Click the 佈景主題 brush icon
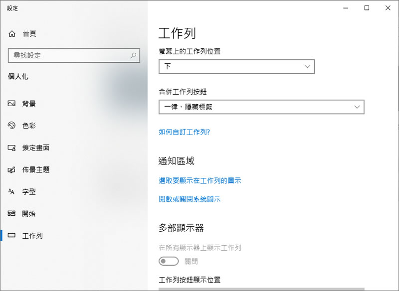This screenshot has width=399, height=291. point(11,169)
